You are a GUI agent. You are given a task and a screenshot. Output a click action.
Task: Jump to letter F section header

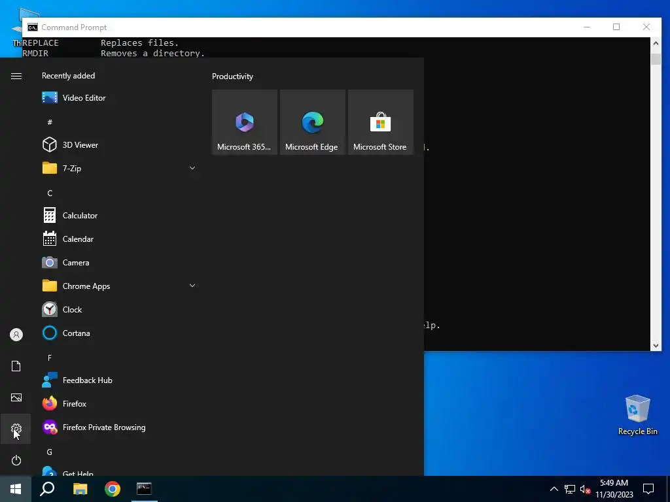[50, 358]
